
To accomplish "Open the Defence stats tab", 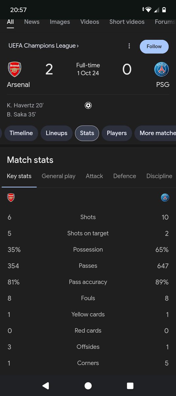I will [x=124, y=176].
